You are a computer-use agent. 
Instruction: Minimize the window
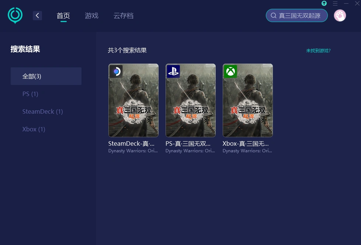346,3
